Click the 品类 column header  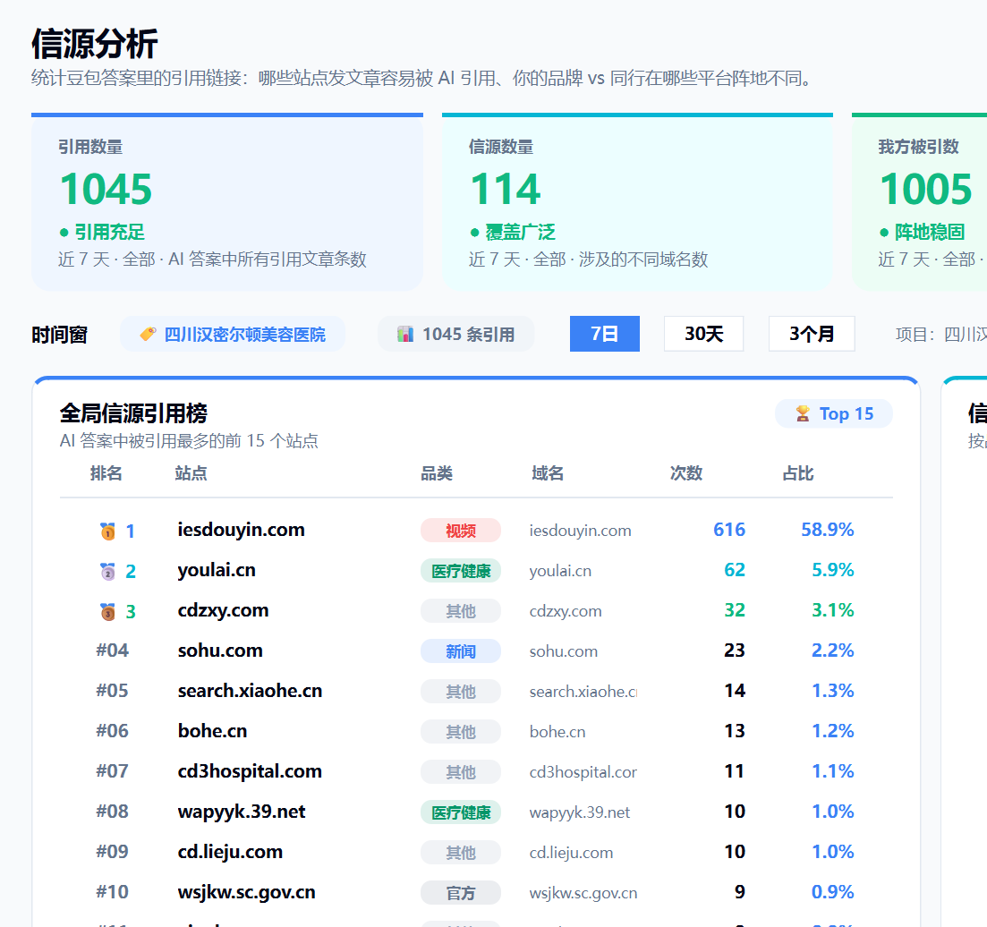point(436,472)
